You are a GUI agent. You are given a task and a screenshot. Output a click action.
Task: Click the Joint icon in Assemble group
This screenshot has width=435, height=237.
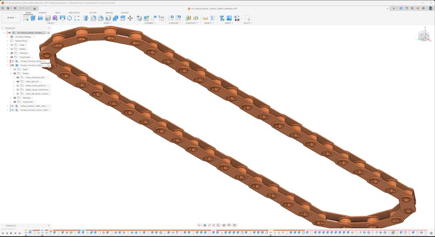click(147, 18)
